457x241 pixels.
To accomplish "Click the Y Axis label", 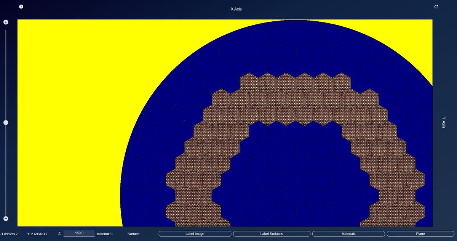I will 444,123.
